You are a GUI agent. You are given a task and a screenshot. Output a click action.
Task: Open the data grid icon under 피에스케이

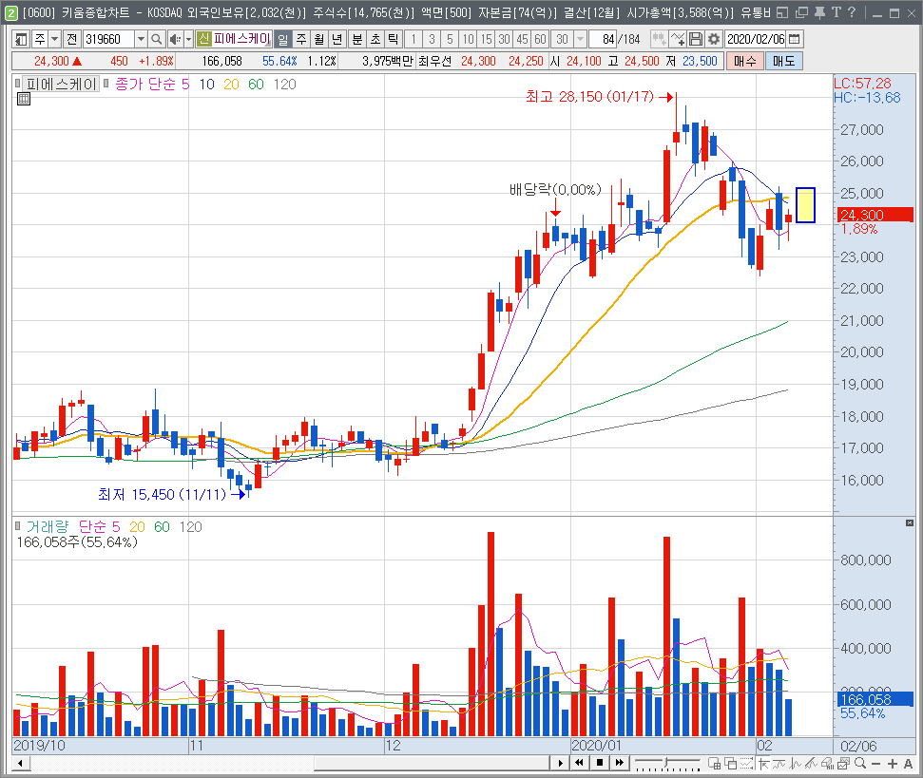click(x=24, y=99)
